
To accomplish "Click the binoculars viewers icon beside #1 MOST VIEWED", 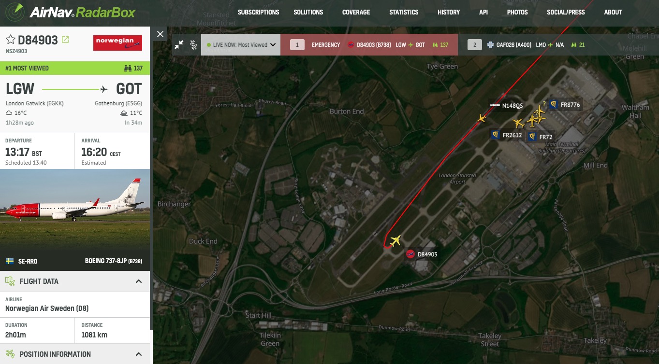I will (x=128, y=68).
